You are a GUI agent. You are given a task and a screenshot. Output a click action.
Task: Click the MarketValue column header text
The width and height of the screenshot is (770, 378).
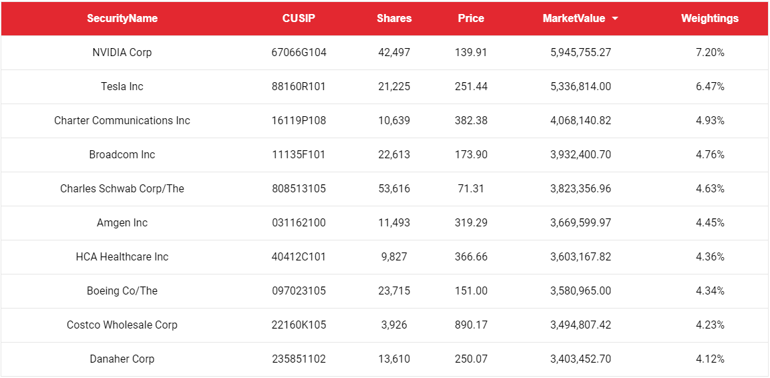pyautogui.click(x=574, y=19)
